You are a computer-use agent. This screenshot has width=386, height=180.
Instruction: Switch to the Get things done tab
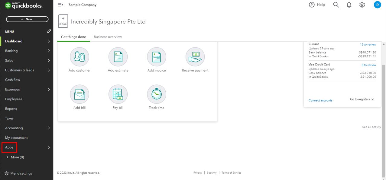pos(73,37)
